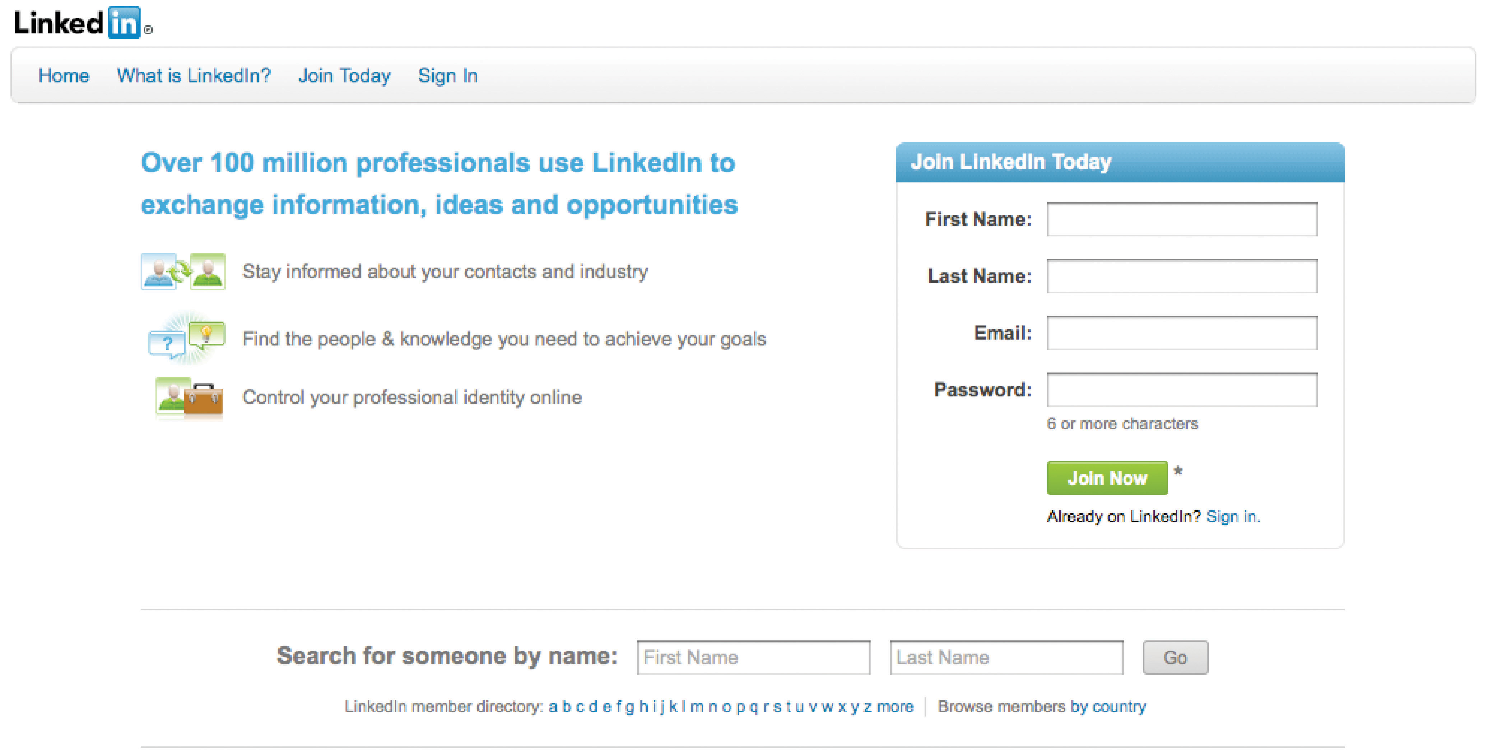Click into the Password field

pos(1182,390)
